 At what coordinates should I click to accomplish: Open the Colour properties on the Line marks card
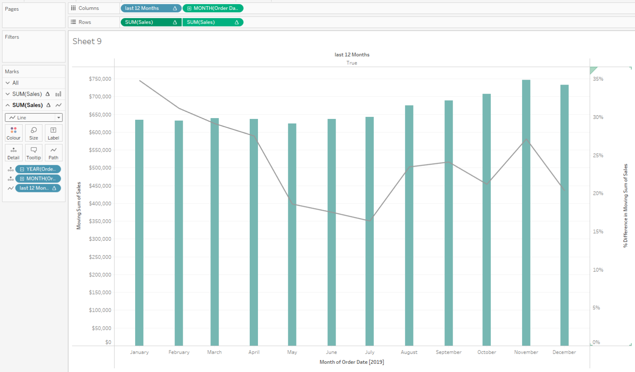tap(13, 133)
